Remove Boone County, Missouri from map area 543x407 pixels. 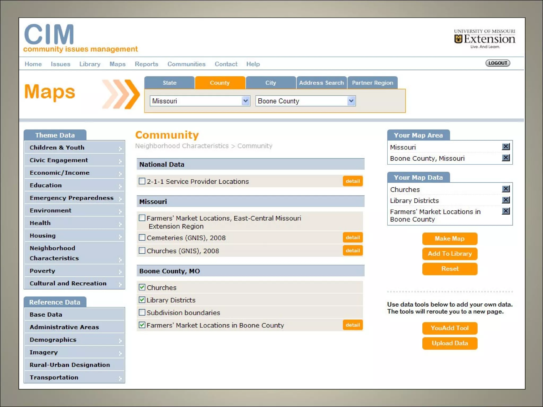tap(506, 158)
